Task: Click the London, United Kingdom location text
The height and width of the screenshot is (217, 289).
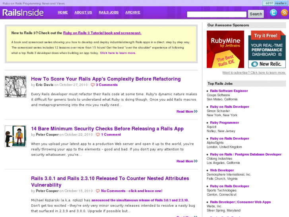Action: coord(224,147)
